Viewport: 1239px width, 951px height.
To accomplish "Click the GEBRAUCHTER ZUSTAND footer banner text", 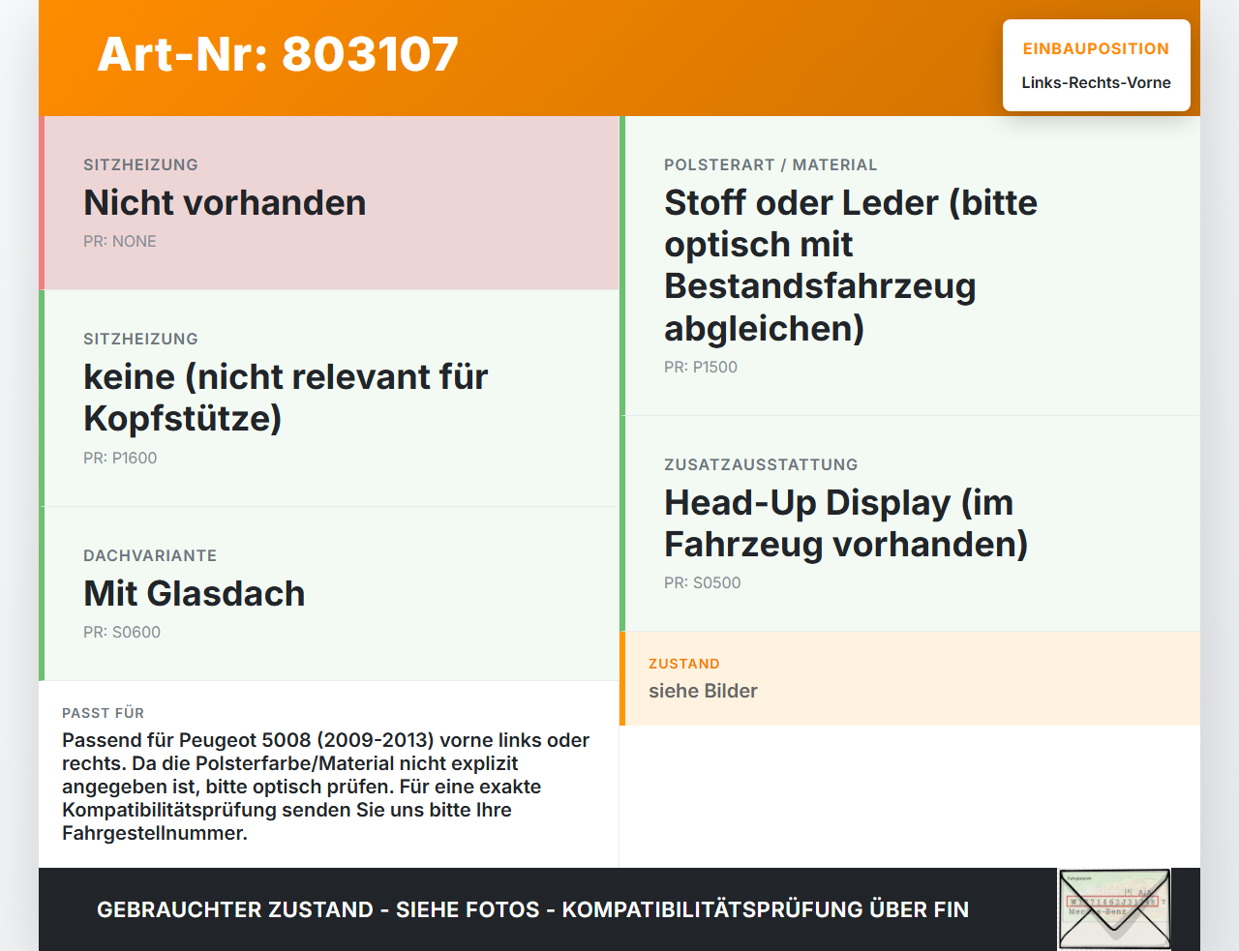I will [x=532, y=909].
